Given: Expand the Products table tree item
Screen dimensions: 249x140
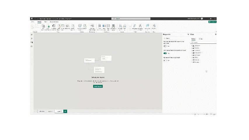Looking at the screenshot, I should click(191, 60).
